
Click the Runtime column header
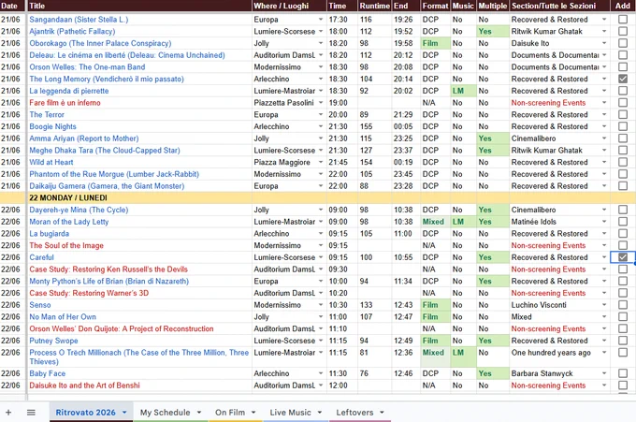(x=374, y=6)
